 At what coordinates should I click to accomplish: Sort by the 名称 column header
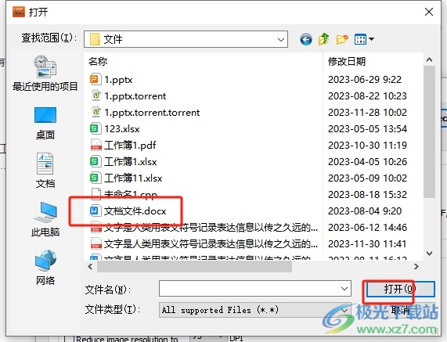[x=204, y=61]
